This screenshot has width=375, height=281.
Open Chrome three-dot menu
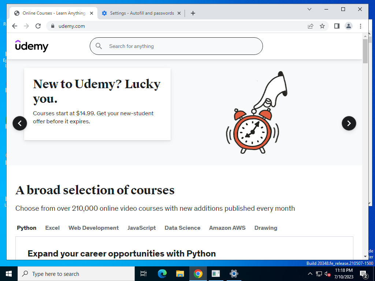click(360, 26)
